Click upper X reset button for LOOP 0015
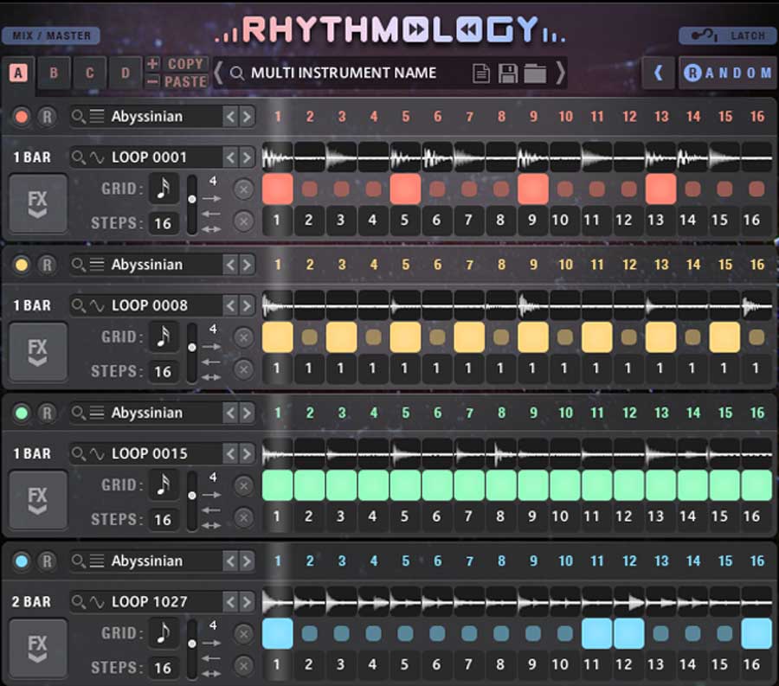The image size is (779, 686). pos(243,485)
